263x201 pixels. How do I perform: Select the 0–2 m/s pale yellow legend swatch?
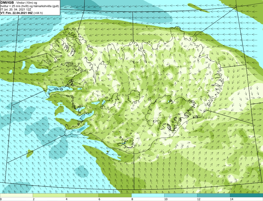(16, 195)
